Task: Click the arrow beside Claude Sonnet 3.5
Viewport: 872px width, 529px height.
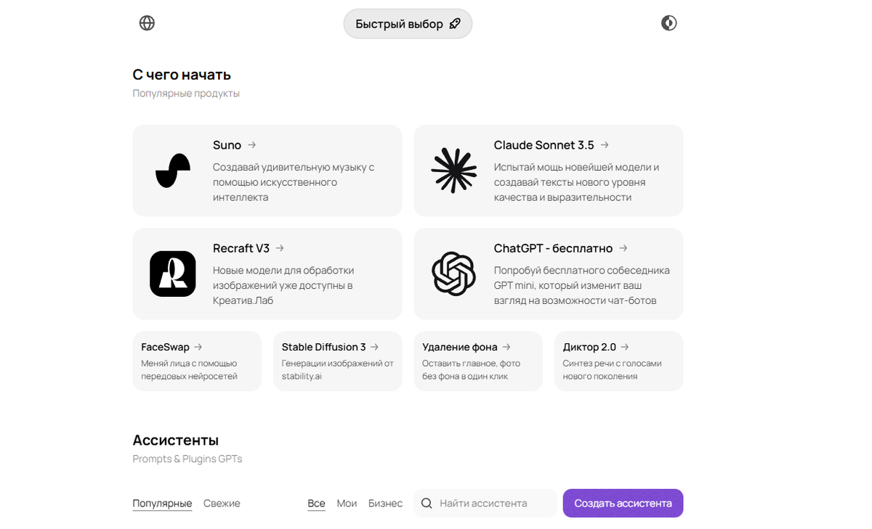Action: (605, 145)
